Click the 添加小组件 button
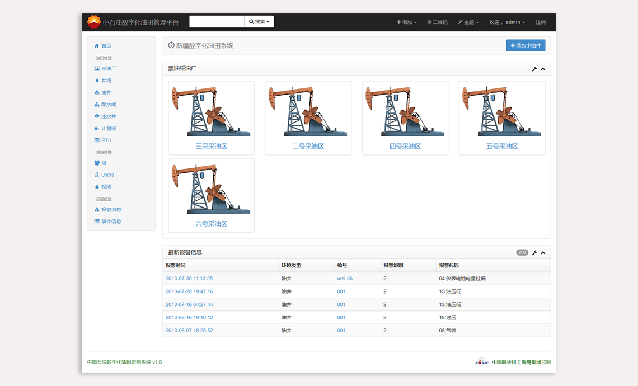The image size is (638, 386). pos(526,45)
